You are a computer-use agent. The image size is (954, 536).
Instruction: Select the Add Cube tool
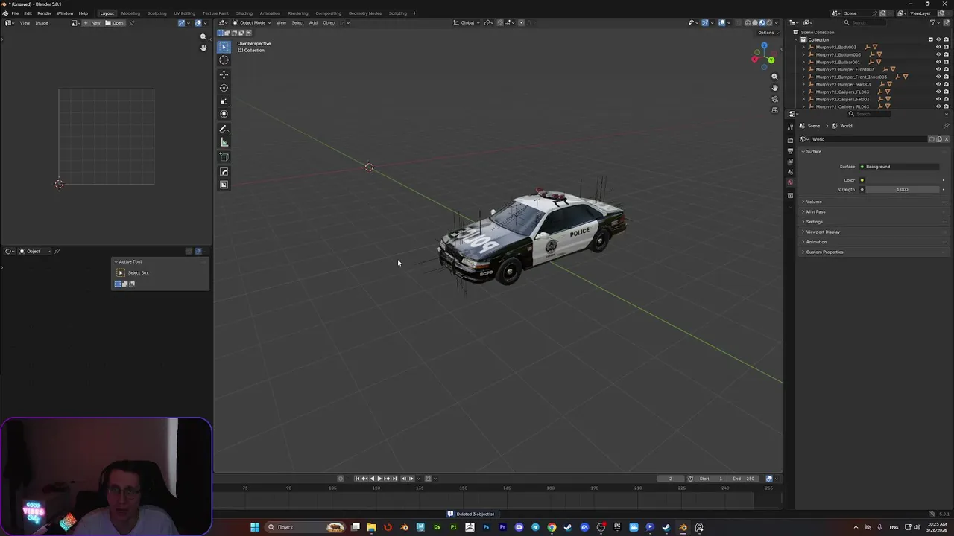click(224, 157)
